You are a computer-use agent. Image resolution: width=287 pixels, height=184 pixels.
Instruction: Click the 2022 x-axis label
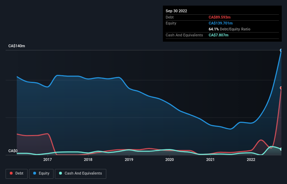pyautogui.click(x=251, y=160)
